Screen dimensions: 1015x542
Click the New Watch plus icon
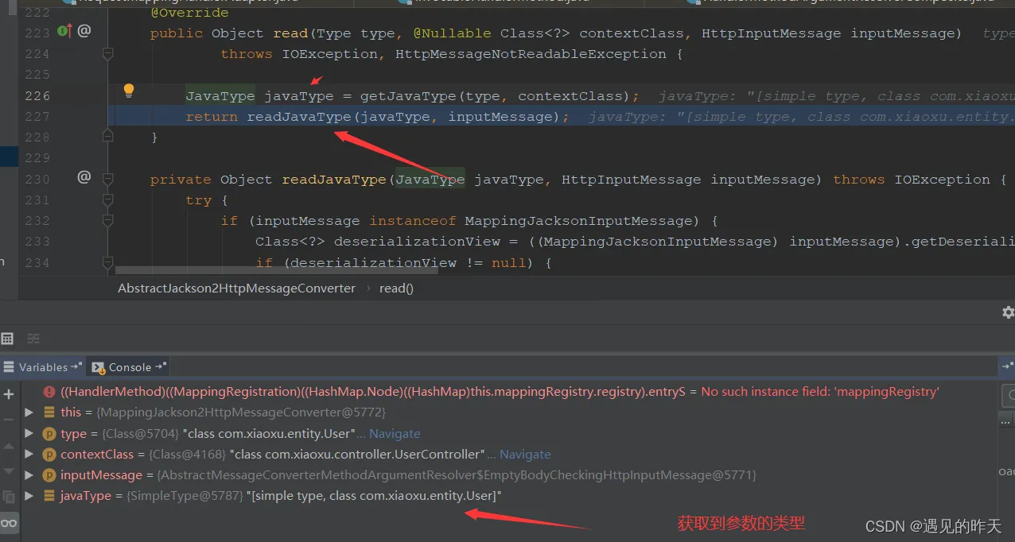(9, 394)
